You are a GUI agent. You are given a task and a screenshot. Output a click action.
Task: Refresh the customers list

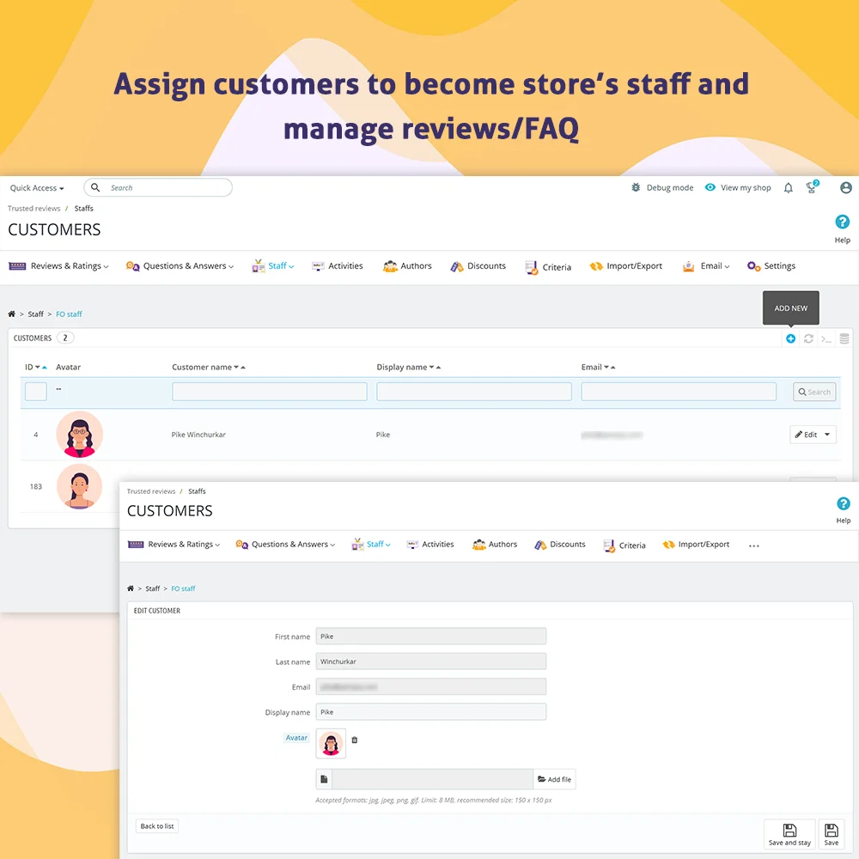[x=808, y=338]
